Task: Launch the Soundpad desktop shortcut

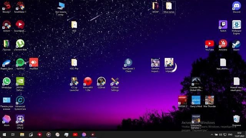Action: tap(20, 26)
